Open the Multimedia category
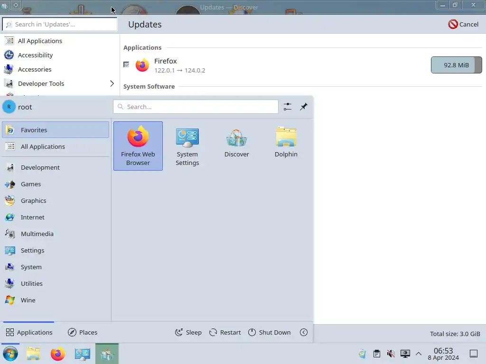486x364 pixels. [x=56, y=234]
